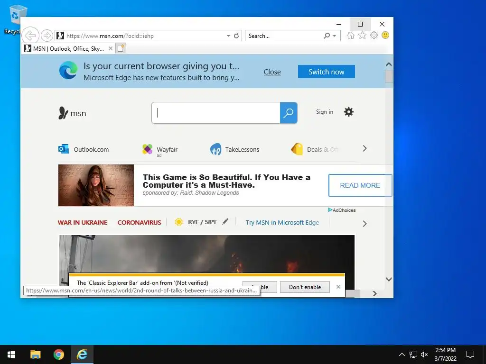Edit weather location with pencil icon
The image size is (486, 364).
(225, 221)
